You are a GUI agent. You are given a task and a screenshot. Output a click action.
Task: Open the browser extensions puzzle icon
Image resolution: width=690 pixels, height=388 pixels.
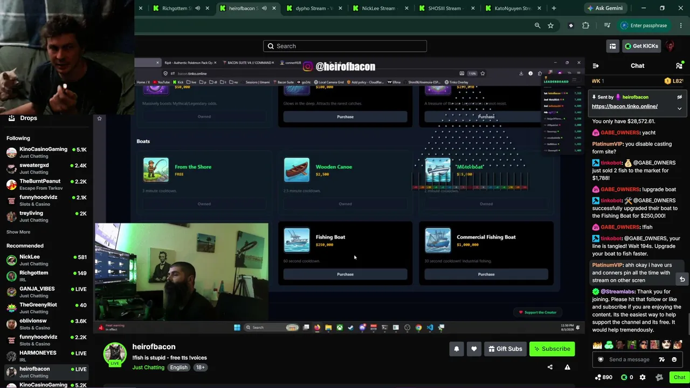click(x=586, y=25)
